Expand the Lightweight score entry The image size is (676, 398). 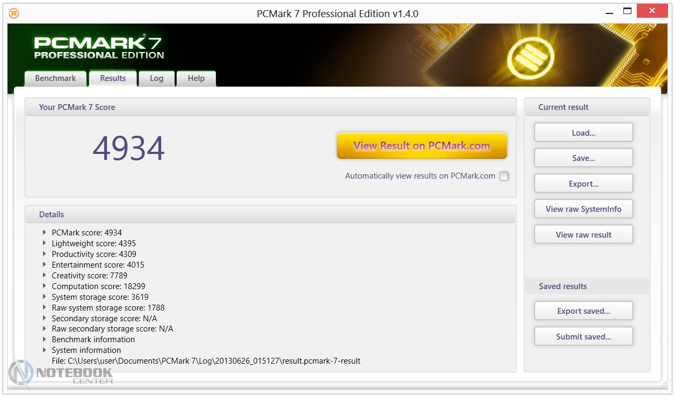coord(44,244)
